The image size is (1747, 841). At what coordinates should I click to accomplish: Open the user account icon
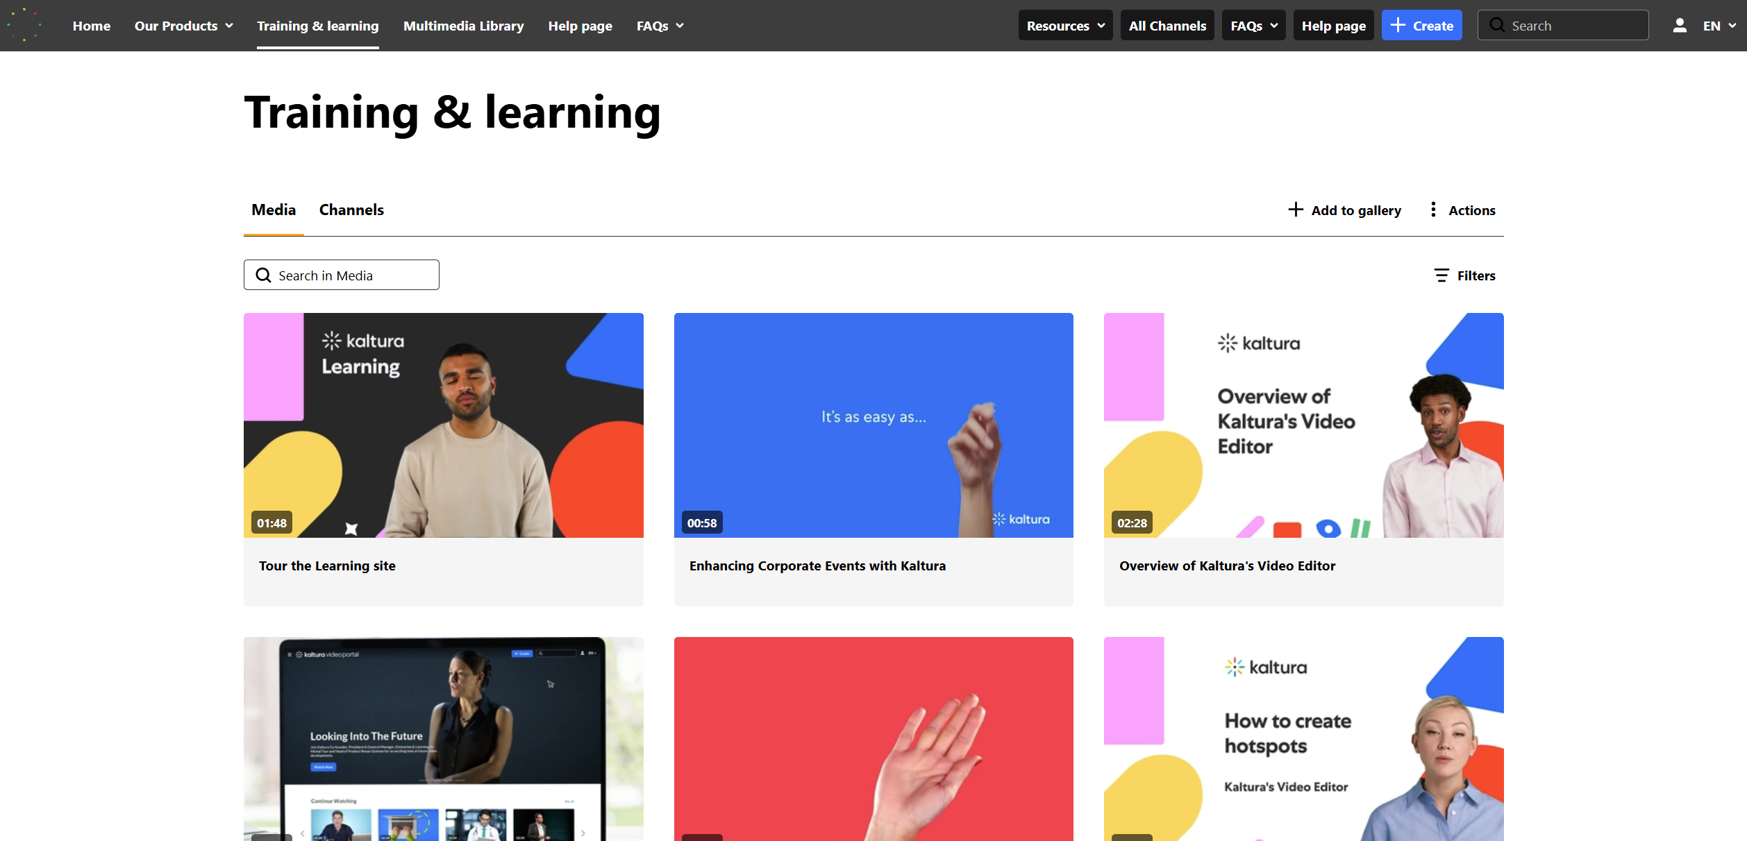[1680, 26]
